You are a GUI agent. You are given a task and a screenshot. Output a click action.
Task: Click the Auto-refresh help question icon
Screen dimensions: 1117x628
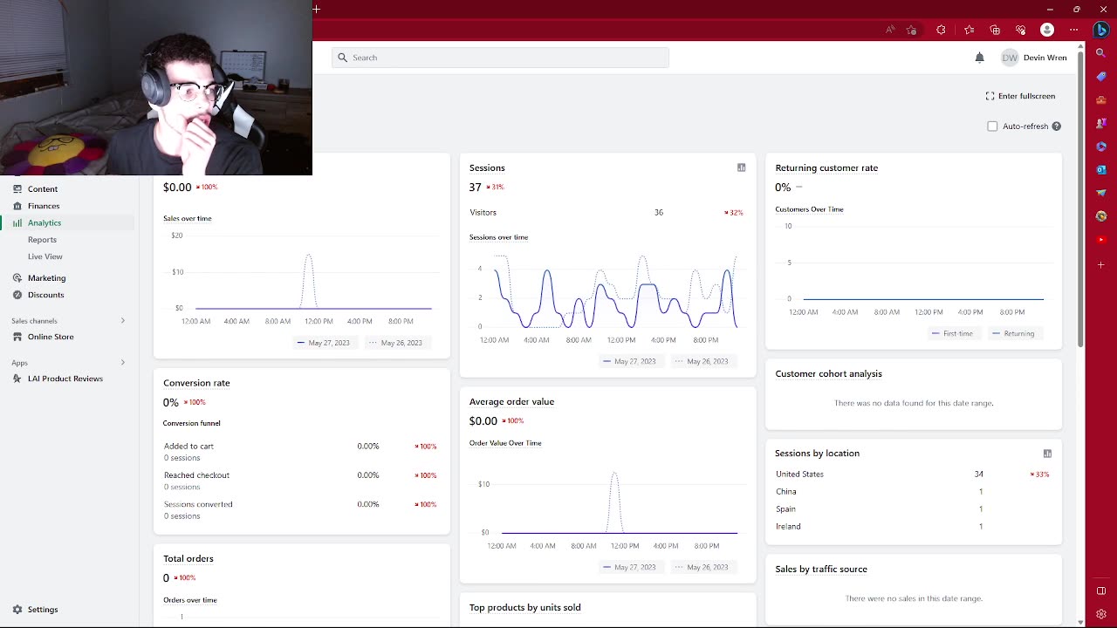click(x=1056, y=126)
